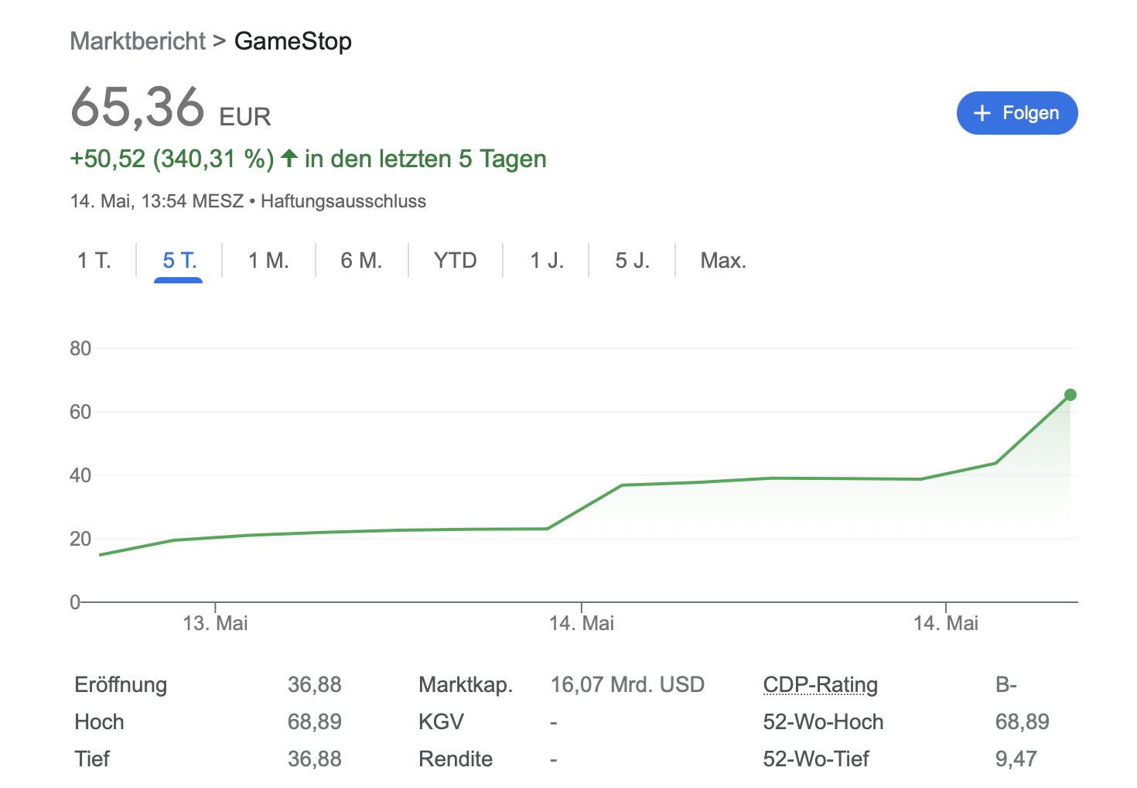Click the 13. Mai axis label

pyautogui.click(x=215, y=623)
